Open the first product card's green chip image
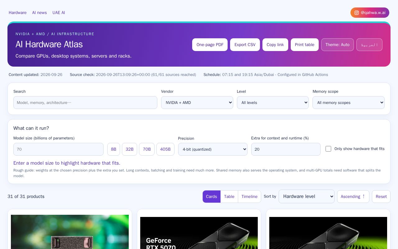This screenshot has width=398, height=249. pos(70,232)
